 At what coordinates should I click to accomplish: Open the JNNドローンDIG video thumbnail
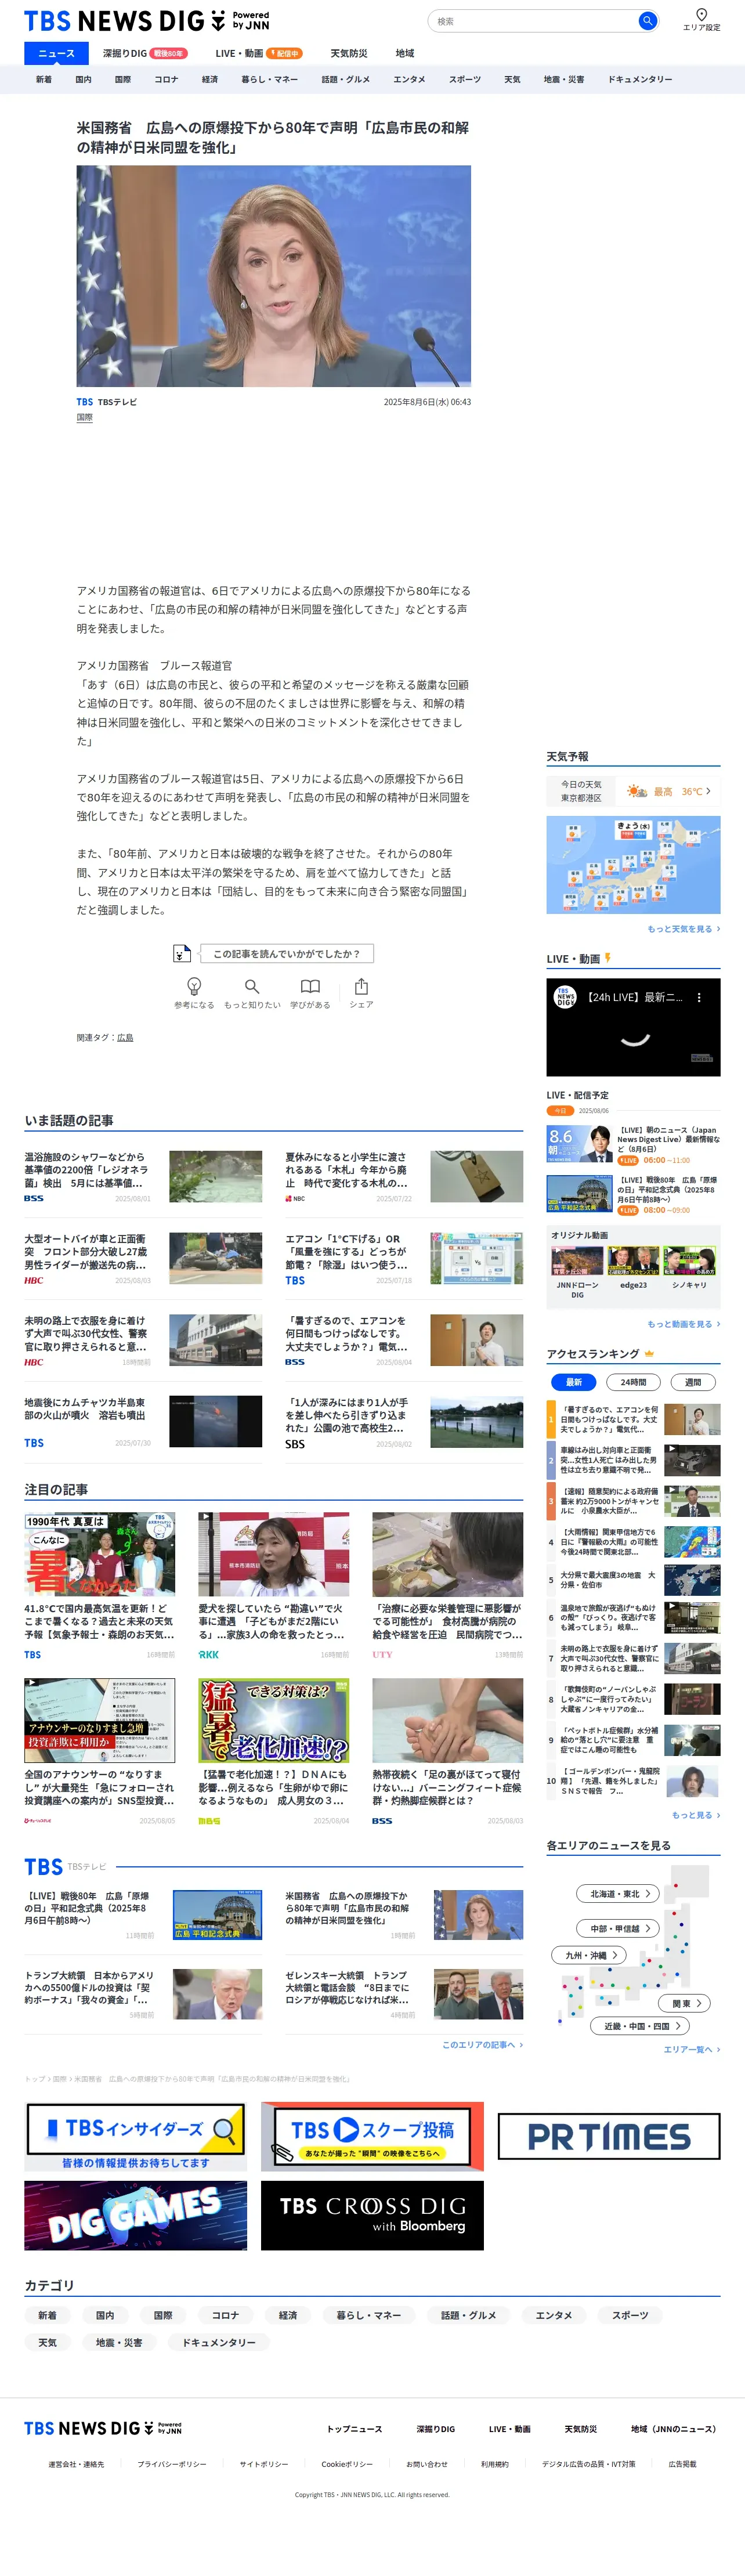point(577,1261)
